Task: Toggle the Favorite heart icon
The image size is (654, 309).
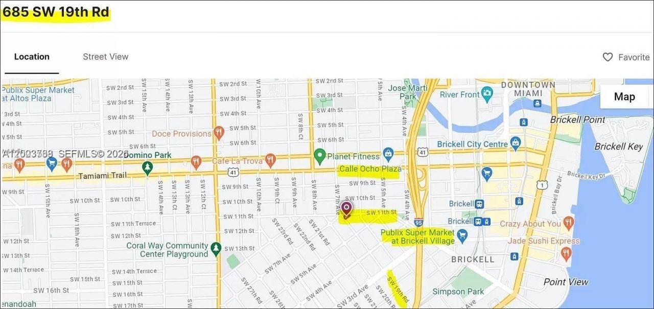Action: tap(608, 57)
